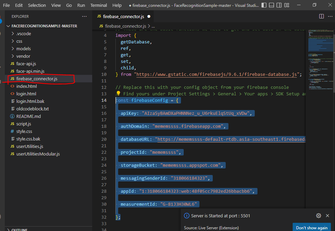Viewport: 335px width, 231px height.
Task: Open userUtilitiesModular.js file
Action: pyautogui.click(x=48, y=154)
